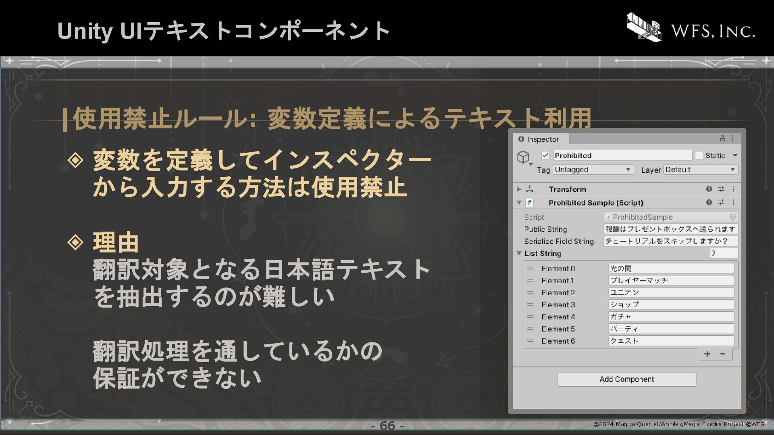Image resolution: width=774 pixels, height=435 pixels.
Task: Collapse the List String foldout
Action: click(519, 253)
